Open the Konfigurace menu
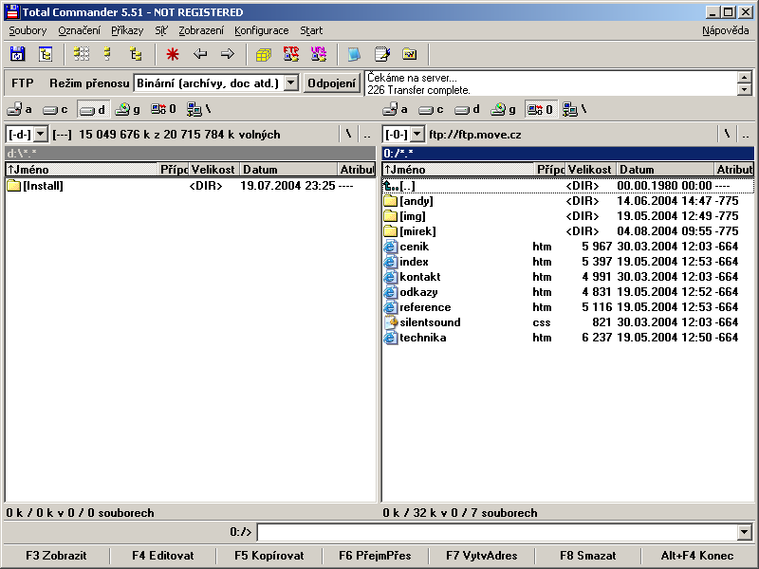Image resolution: width=759 pixels, height=569 pixels. [262, 30]
